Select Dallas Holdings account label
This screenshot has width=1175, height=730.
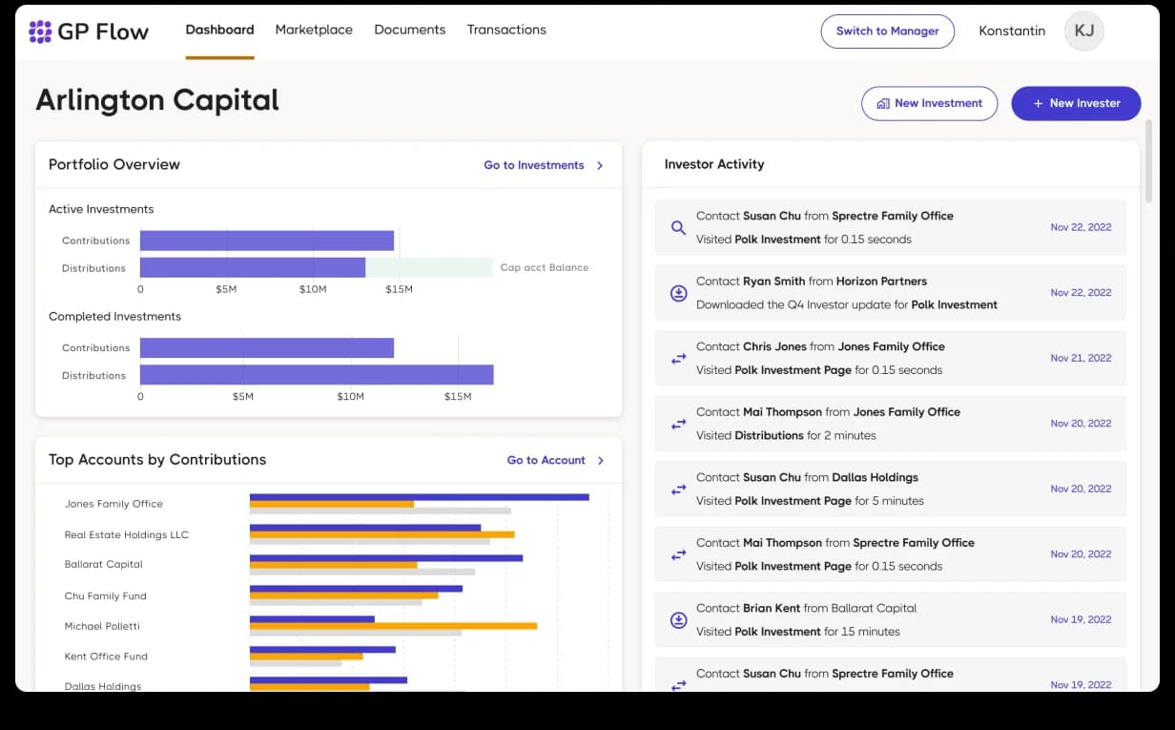[103, 686]
